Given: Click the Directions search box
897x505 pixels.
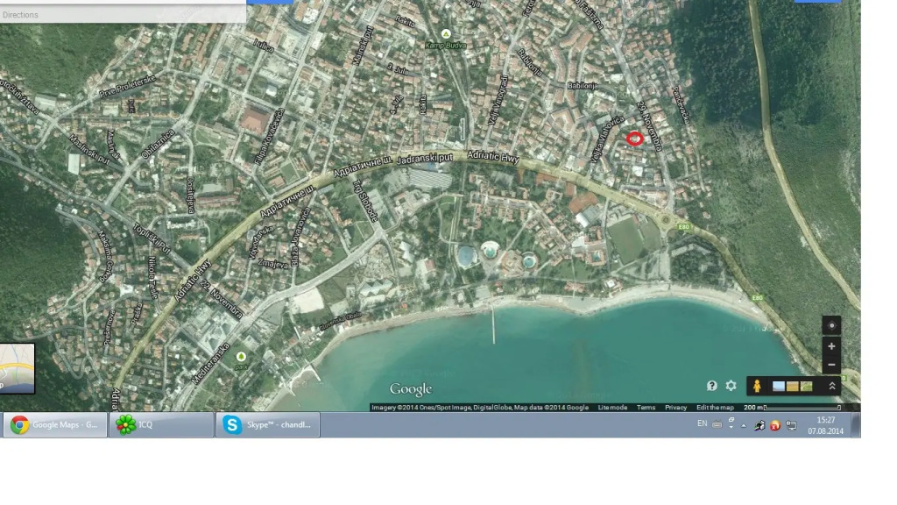Looking at the screenshot, I should point(123,15).
